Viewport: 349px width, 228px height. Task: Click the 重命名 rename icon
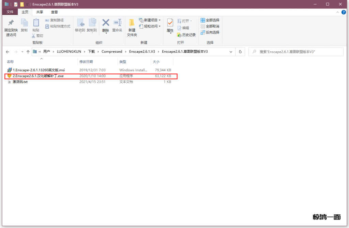117,23
